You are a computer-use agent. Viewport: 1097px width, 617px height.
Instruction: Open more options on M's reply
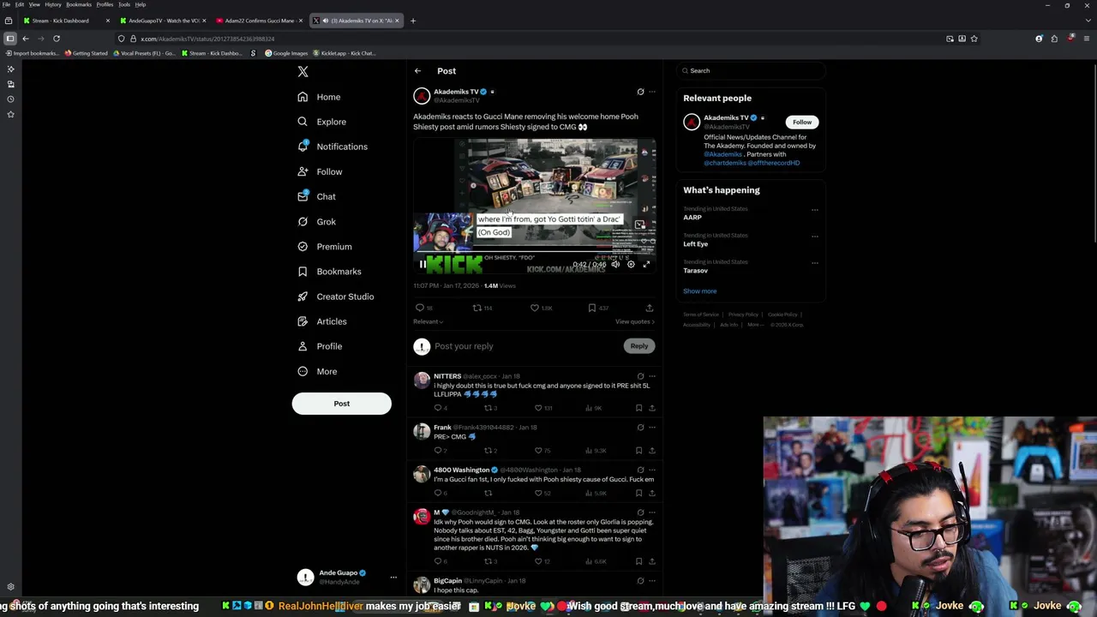pyautogui.click(x=651, y=512)
